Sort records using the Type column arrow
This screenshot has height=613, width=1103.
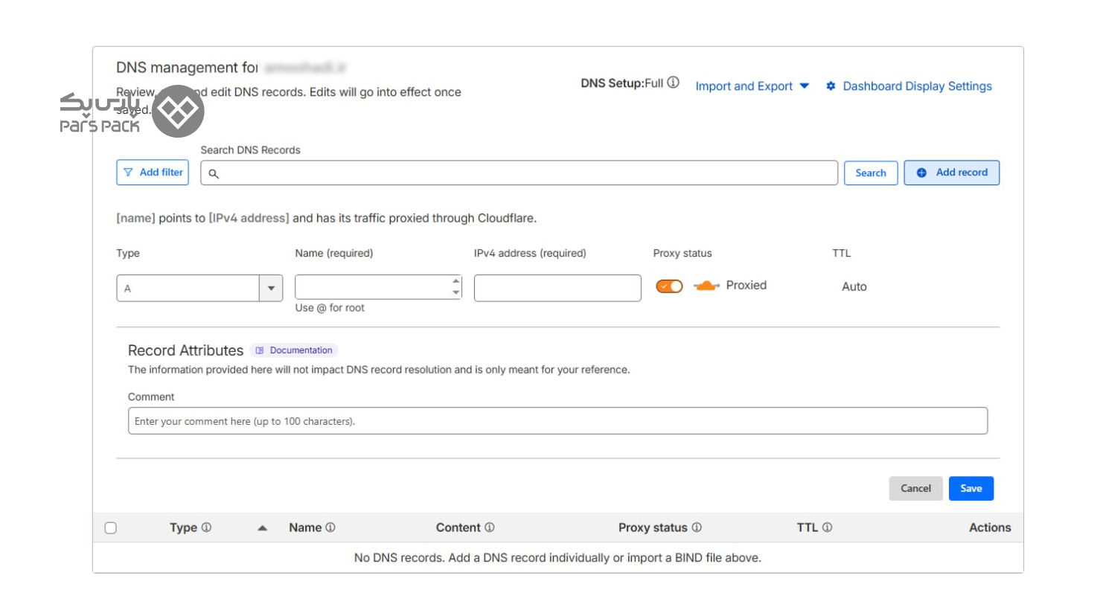pos(262,528)
